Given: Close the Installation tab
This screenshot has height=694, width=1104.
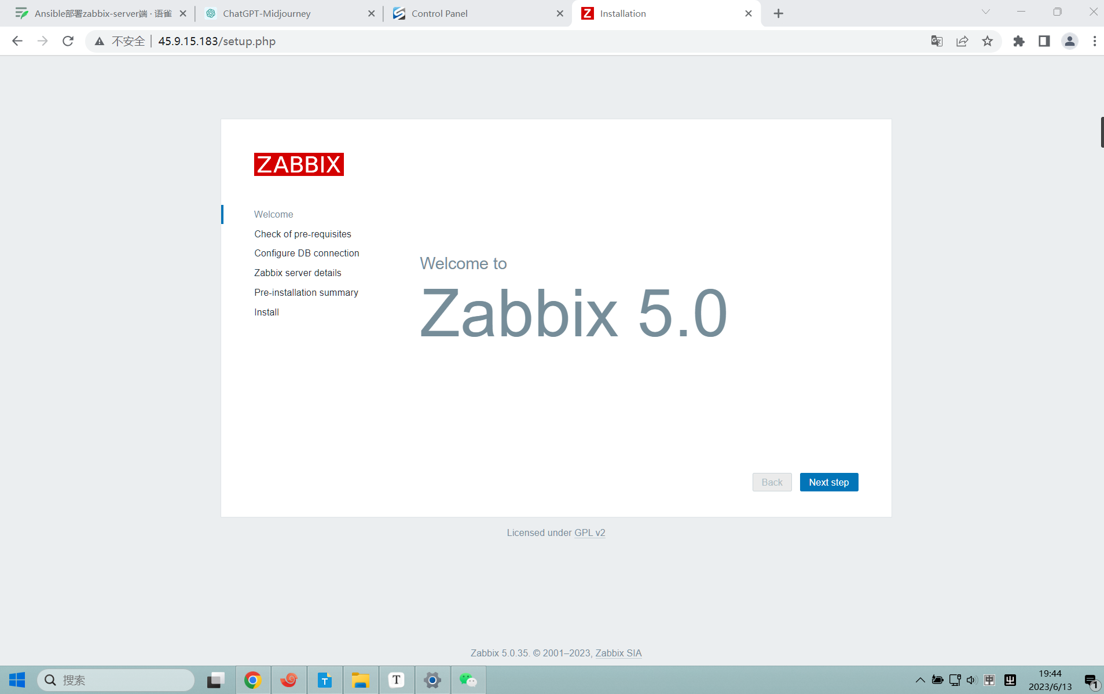Looking at the screenshot, I should click(749, 13).
